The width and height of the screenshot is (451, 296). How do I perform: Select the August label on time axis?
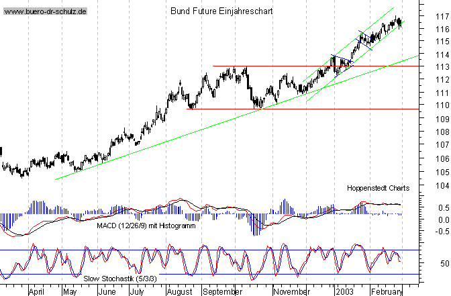180,291
